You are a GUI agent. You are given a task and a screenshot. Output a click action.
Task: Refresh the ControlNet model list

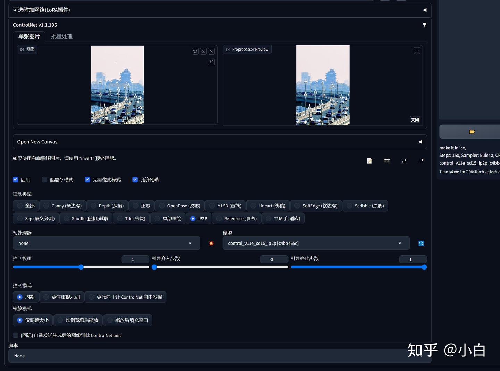point(421,243)
